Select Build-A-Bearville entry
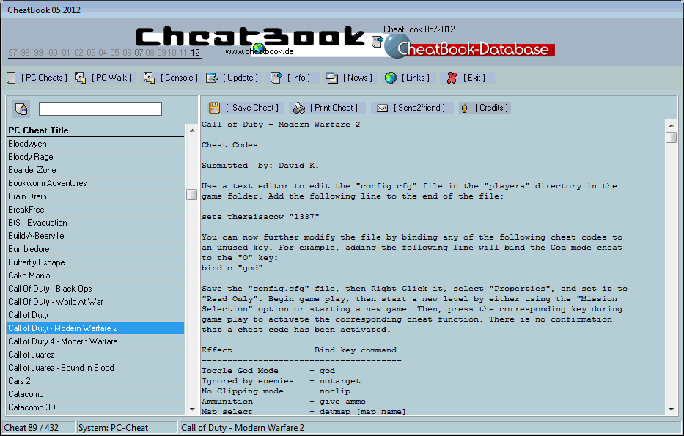Screen dimensions: 684x436 [x=95, y=236]
